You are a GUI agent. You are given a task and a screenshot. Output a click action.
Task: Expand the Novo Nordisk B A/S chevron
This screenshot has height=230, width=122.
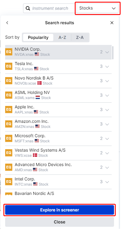click(x=107, y=81)
